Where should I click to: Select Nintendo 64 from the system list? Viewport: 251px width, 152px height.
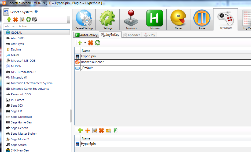point(19,77)
